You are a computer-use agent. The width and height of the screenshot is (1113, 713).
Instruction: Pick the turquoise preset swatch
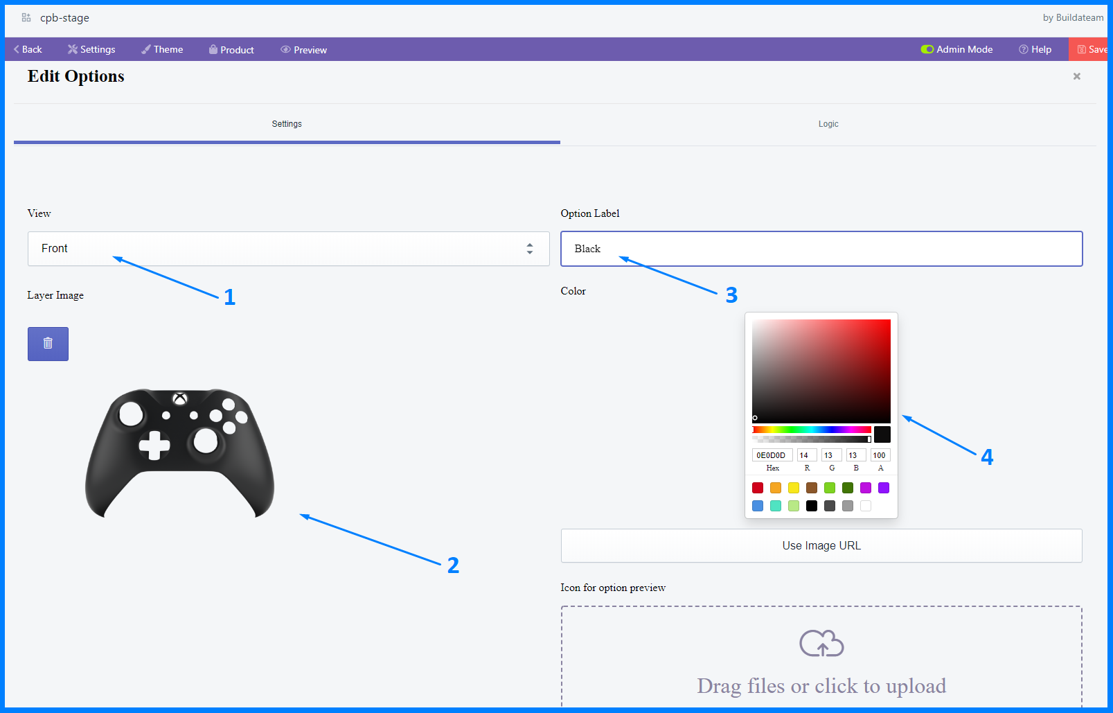point(776,506)
